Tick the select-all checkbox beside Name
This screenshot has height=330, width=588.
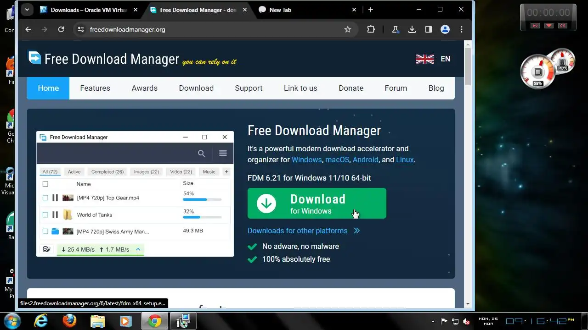pyautogui.click(x=45, y=184)
